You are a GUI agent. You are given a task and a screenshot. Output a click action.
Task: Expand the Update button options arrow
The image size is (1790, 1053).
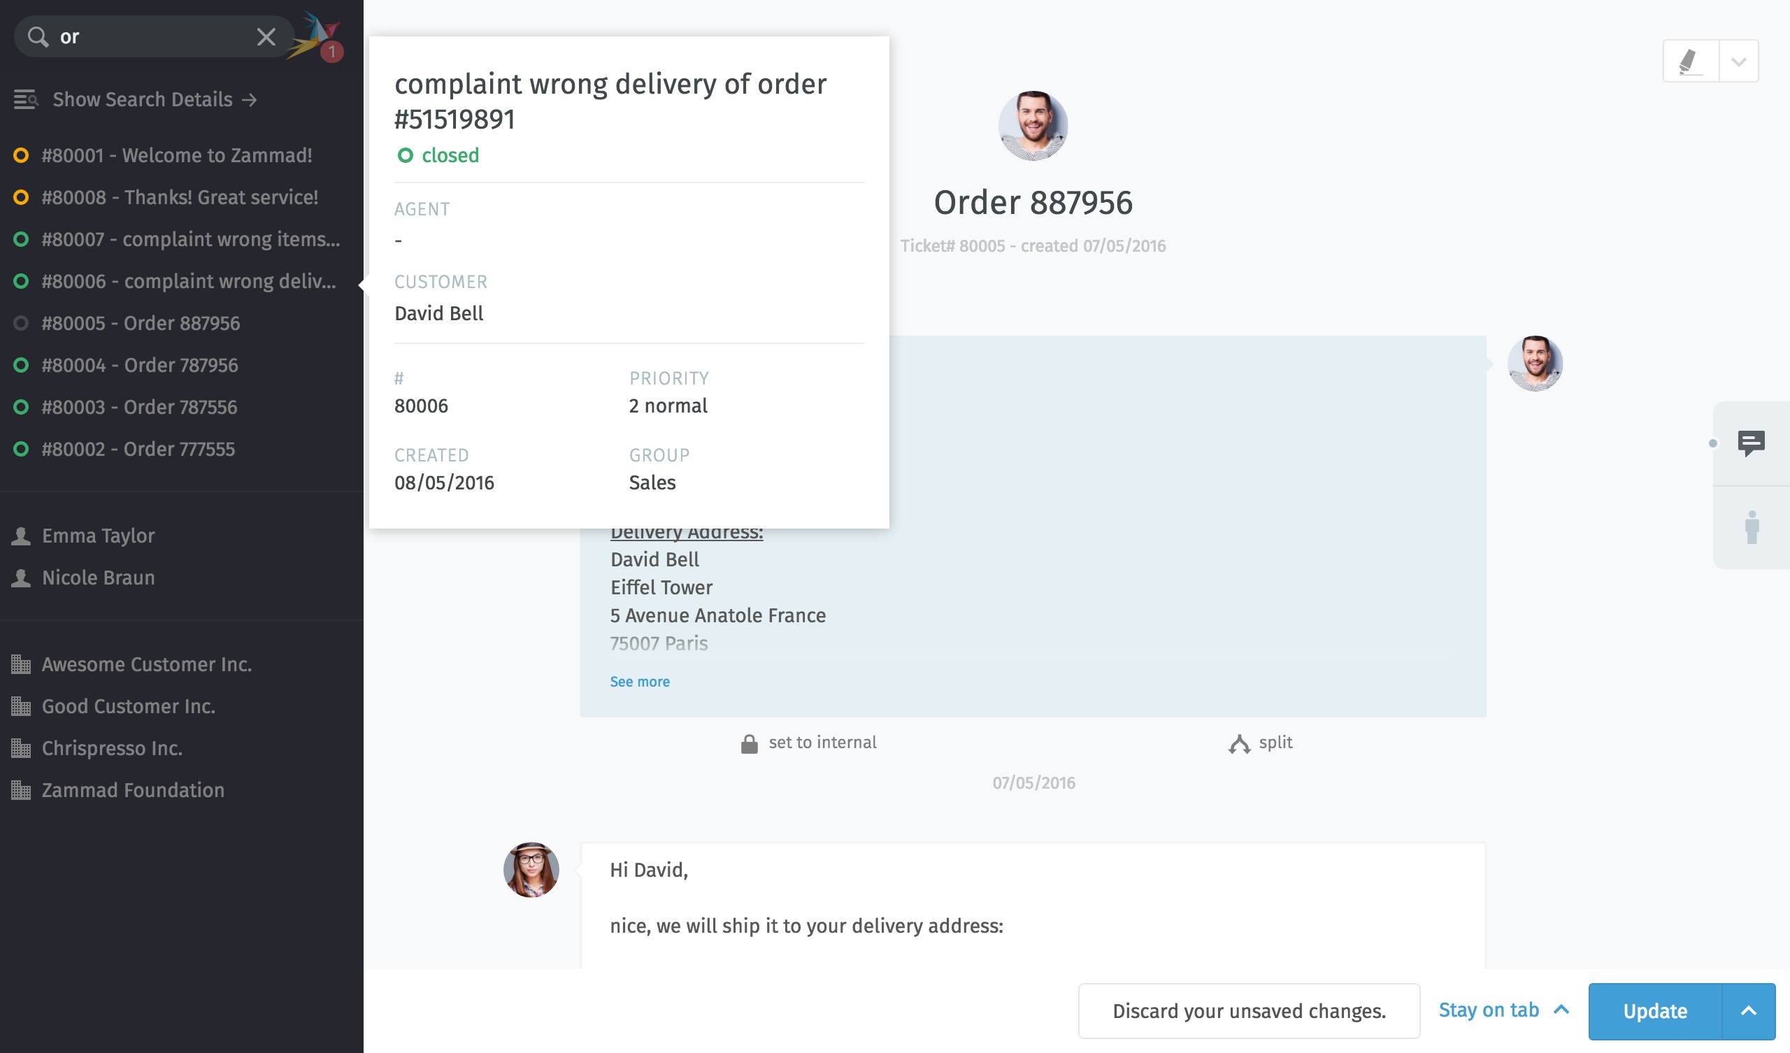pyautogui.click(x=1748, y=1011)
